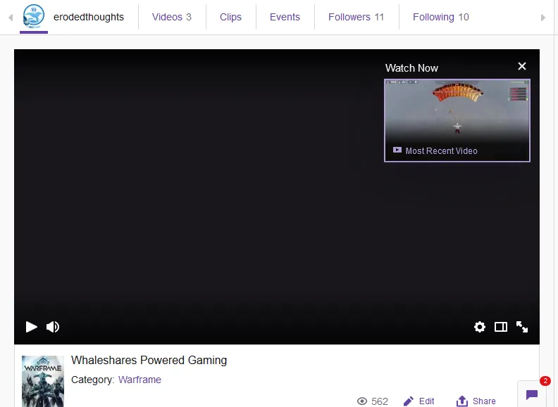Open player settings gear

480,327
